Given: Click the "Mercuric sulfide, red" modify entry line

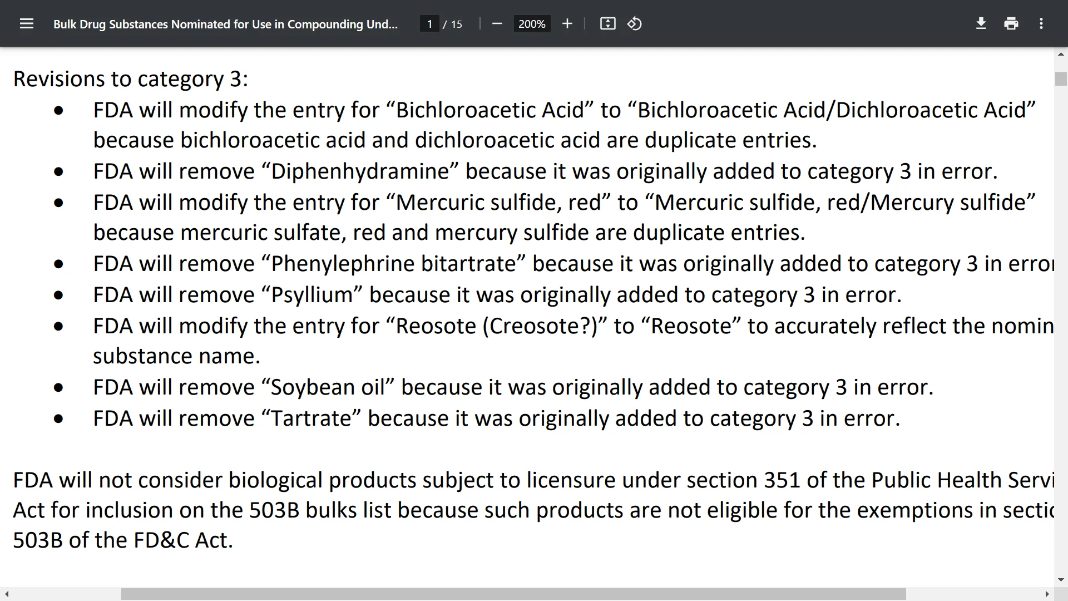Looking at the screenshot, I should point(565,203).
